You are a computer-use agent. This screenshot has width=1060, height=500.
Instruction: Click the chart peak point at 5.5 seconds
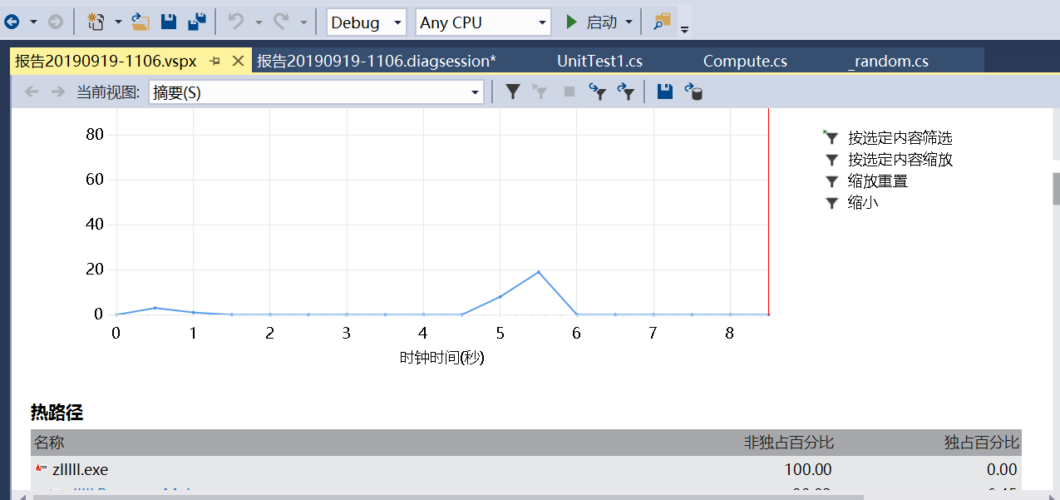[x=539, y=271]
